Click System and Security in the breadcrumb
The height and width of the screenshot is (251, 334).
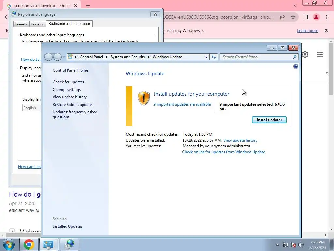click(128, 57)
